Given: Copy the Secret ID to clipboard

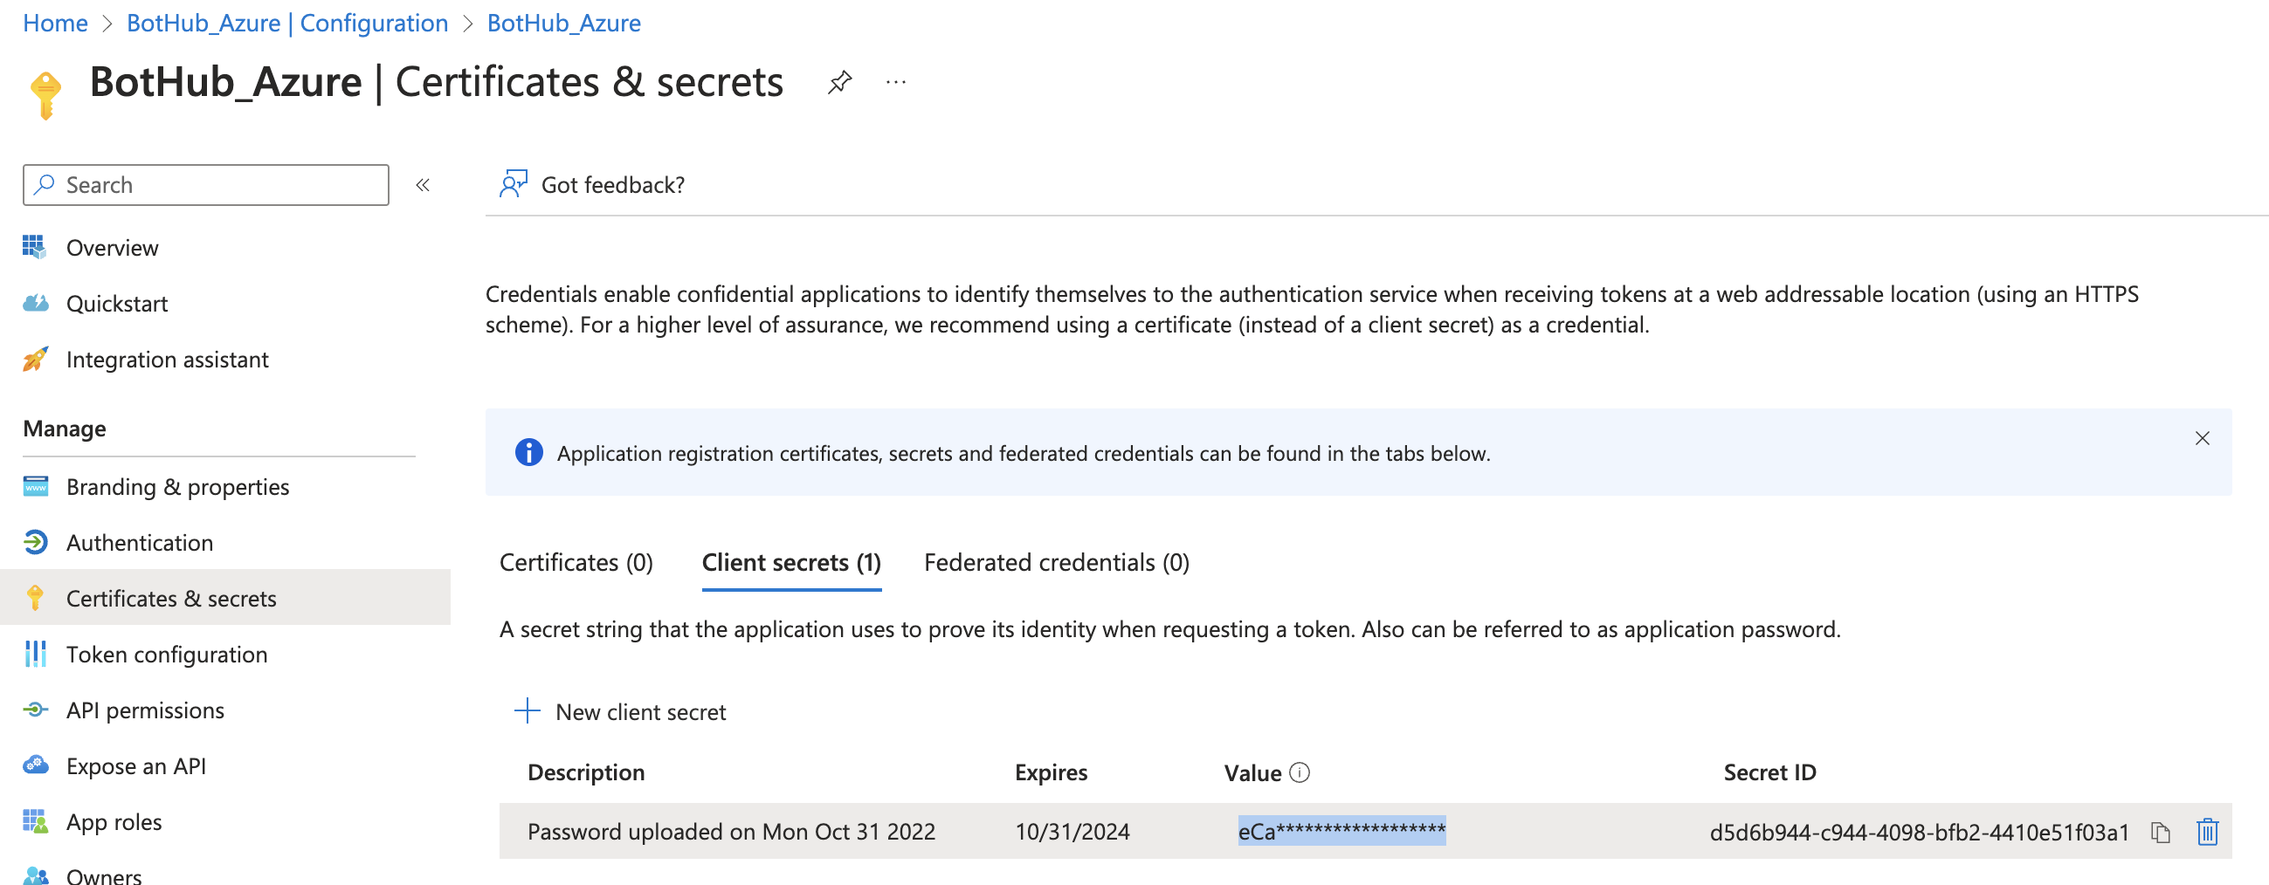Looking at the screenshot, I should pyautogui.click(x=2160, y=832).
